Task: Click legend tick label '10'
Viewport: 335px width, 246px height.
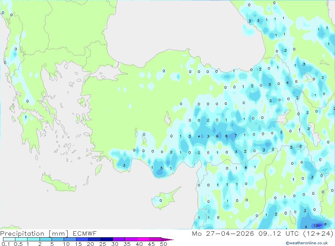Action: [x=66, y=244]
